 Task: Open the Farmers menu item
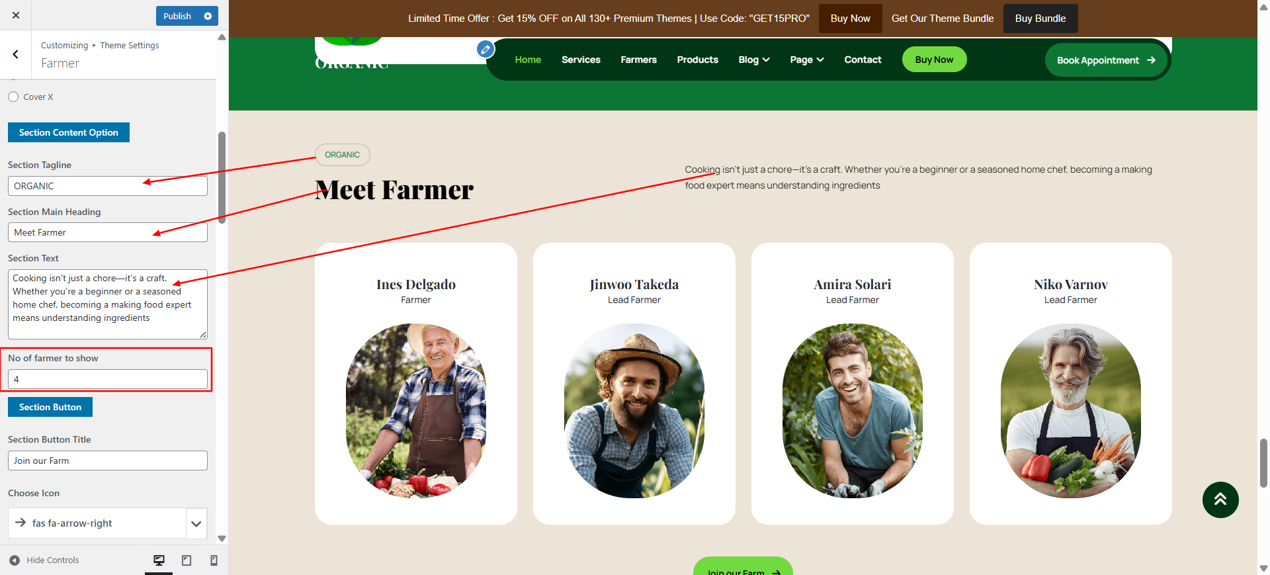[x=638, y=60]
